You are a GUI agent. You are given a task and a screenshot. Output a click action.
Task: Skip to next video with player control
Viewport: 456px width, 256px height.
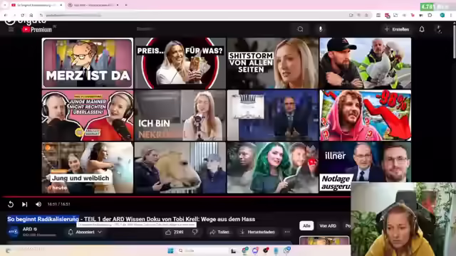click(x=25, y=204)
